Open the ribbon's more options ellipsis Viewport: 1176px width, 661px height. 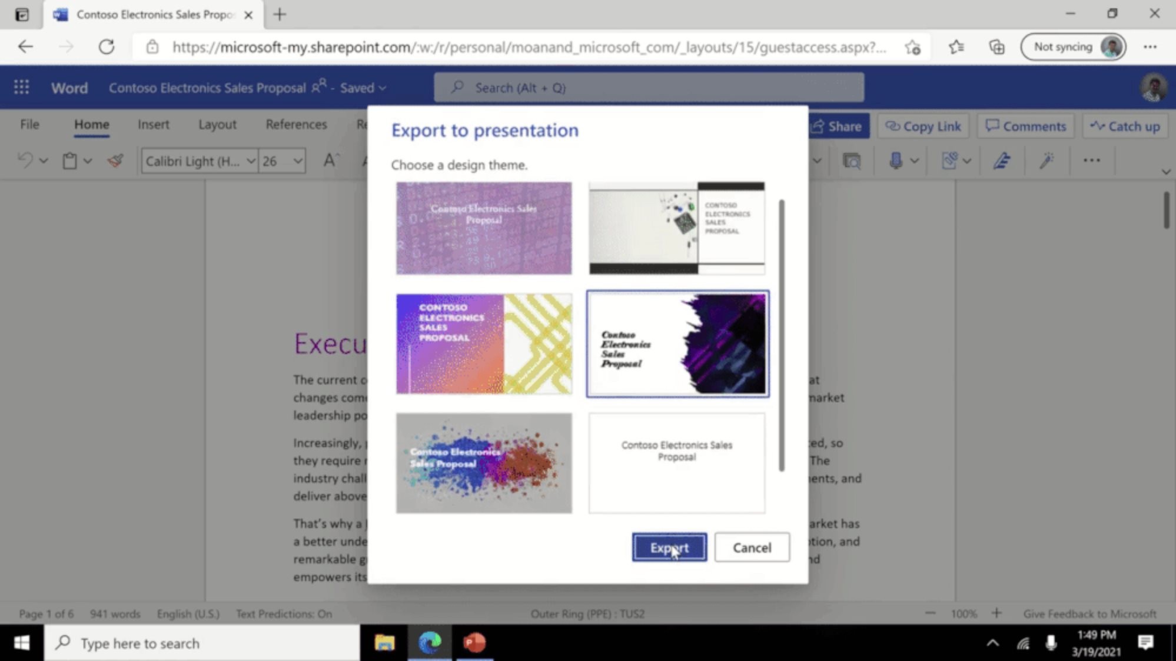pos(1092,161)
